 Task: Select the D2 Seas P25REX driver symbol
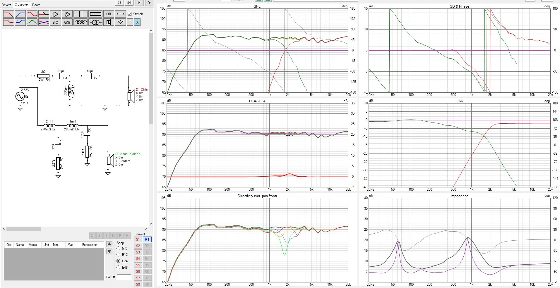click(x=110, y=161)
